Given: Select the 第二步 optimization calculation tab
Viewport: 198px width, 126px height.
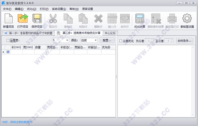Looking at the screenshot, I should 79,33.
